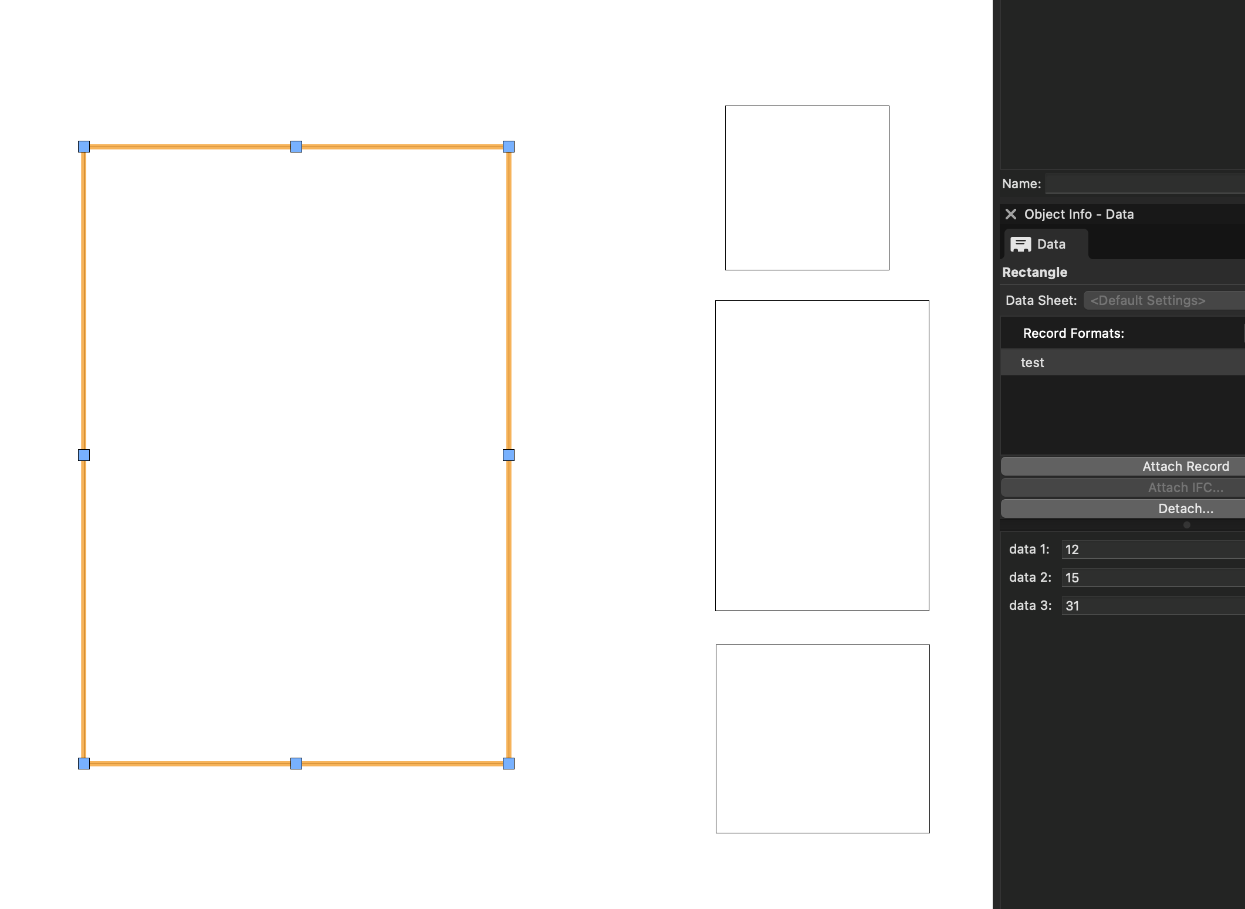This screenshot has height=909, width=1245.
Task: Click the top-middle selection handle
Action: coord(296,147)
